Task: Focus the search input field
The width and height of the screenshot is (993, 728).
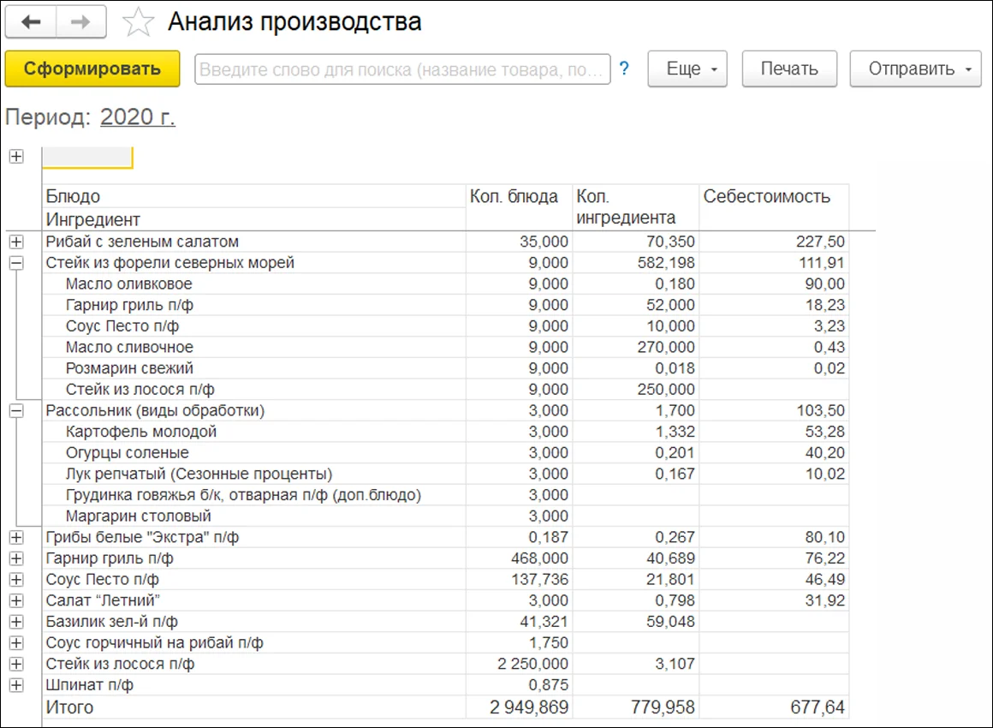Action: click(402, 69)
